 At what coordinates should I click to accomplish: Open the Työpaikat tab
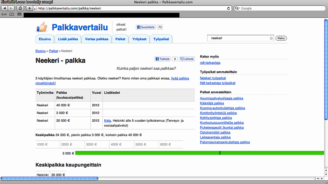161,39
